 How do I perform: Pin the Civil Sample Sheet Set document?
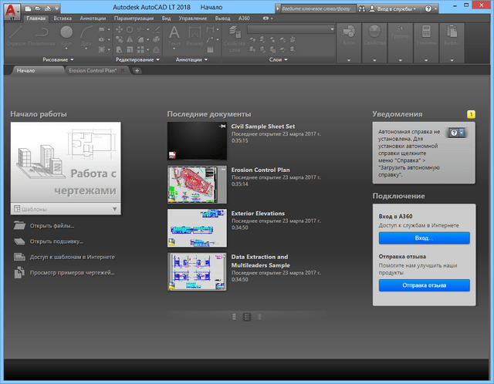(x=222, y=126)
